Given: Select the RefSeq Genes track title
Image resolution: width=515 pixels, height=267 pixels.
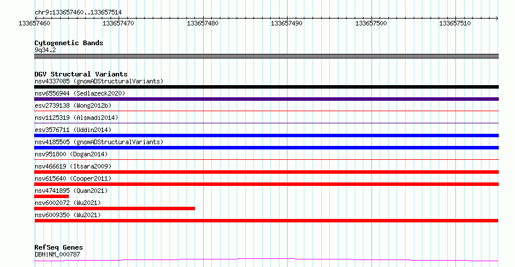Looking at the screenshot, I should [58, 247].
